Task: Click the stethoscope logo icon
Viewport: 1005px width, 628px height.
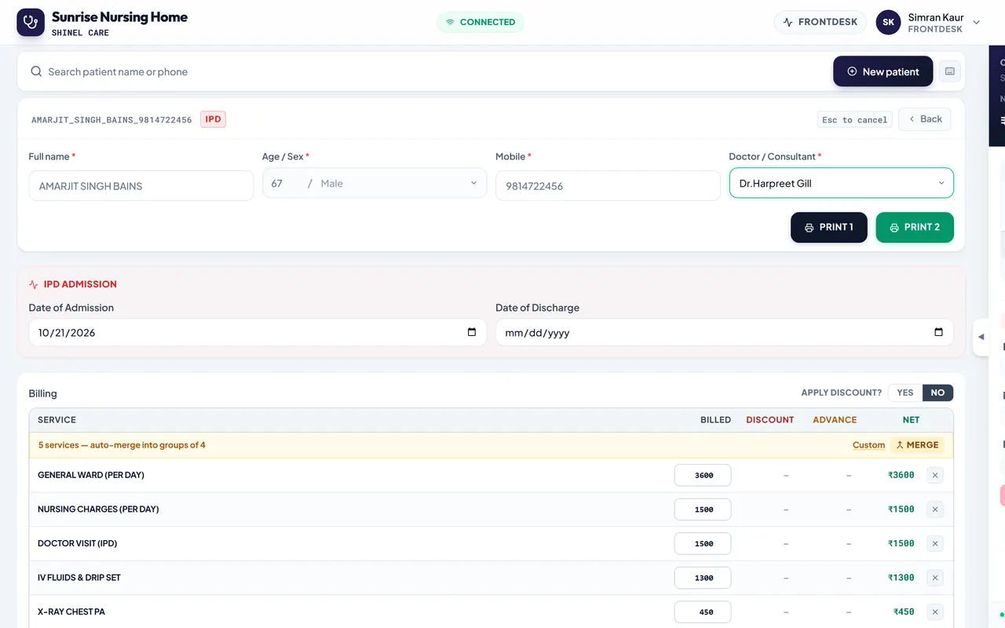Action: (x=31, y=22)
